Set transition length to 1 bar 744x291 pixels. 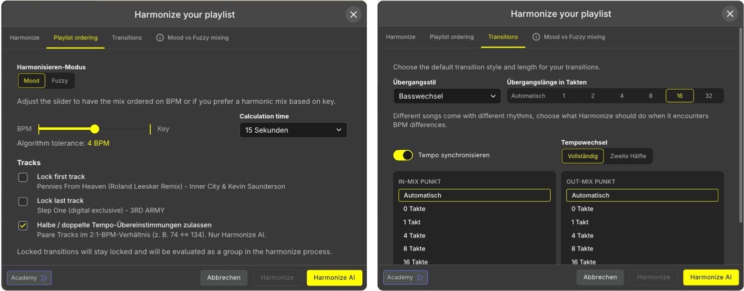pyautogui.click(x=564, y=96)
